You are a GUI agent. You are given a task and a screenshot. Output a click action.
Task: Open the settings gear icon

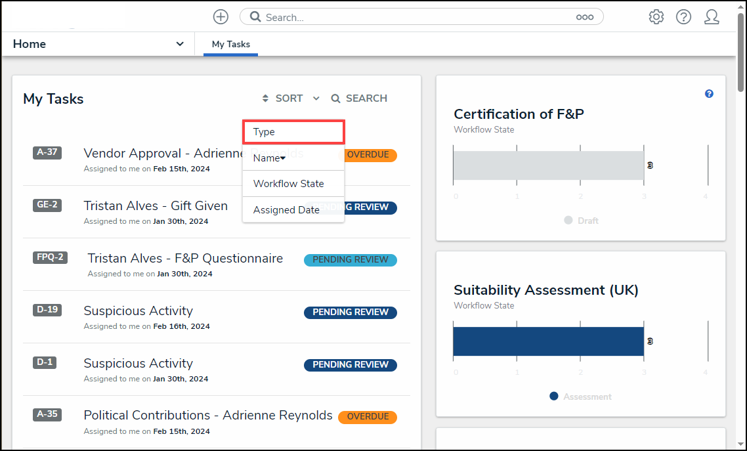tap(656, 17)
